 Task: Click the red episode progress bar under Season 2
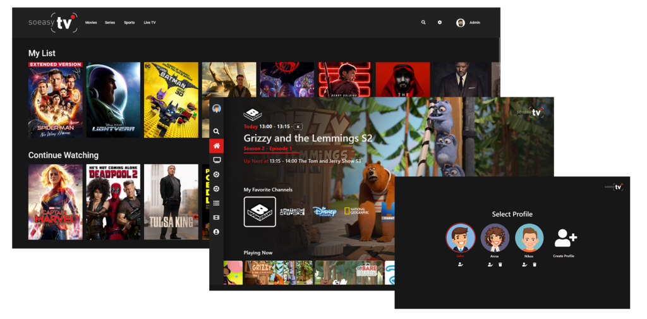(272, 153)
